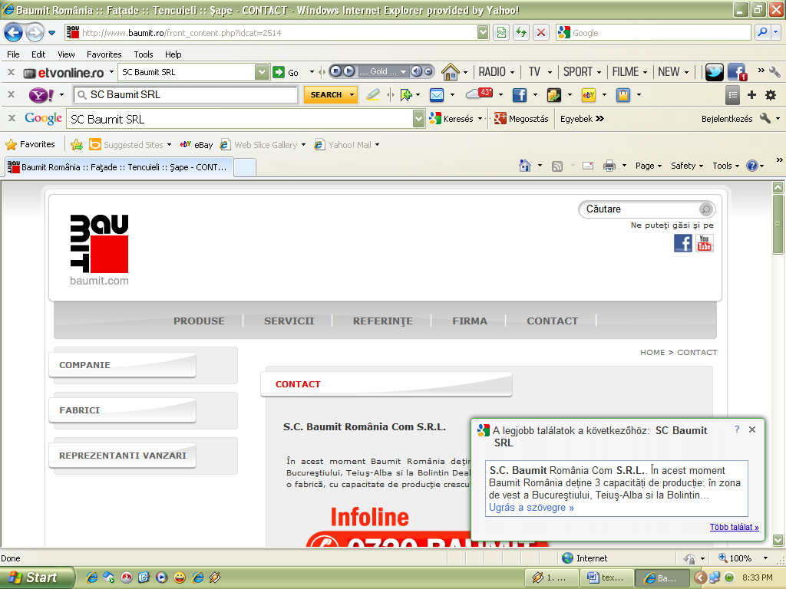
Task: Open the Safety dropdown in command bar
Action: click(x=687, y=166)
